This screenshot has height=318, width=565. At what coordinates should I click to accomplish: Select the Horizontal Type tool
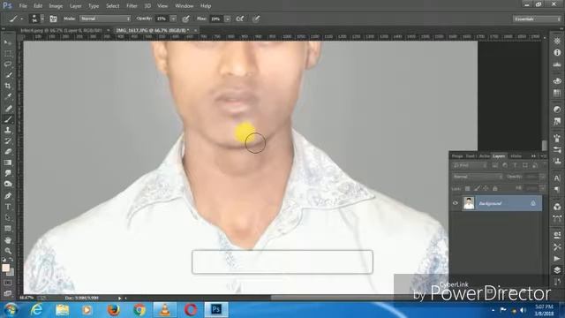pyautogui.click(x=8, y=207)
